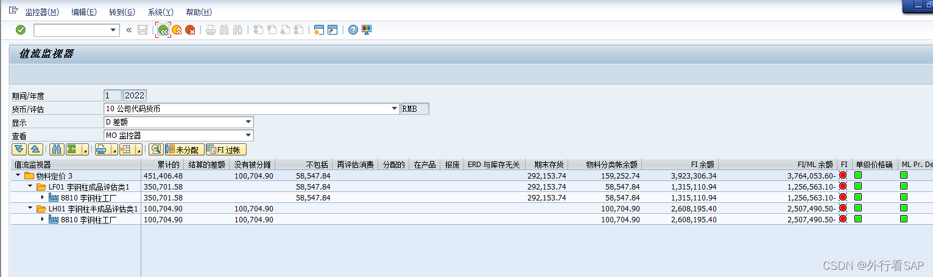933x277 pixels.
Task: Open the 系统(Y) menu
Action: 160,12
